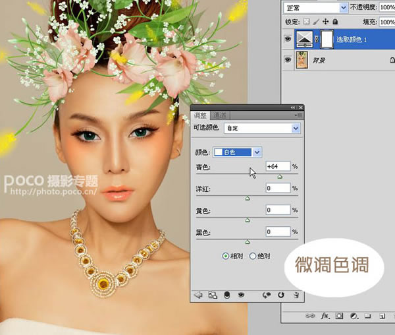Image resolution: width=395 pixels, height=335 pixels.
Task: Create new group icon in Layers panel
Action: (x=368, y=316)
